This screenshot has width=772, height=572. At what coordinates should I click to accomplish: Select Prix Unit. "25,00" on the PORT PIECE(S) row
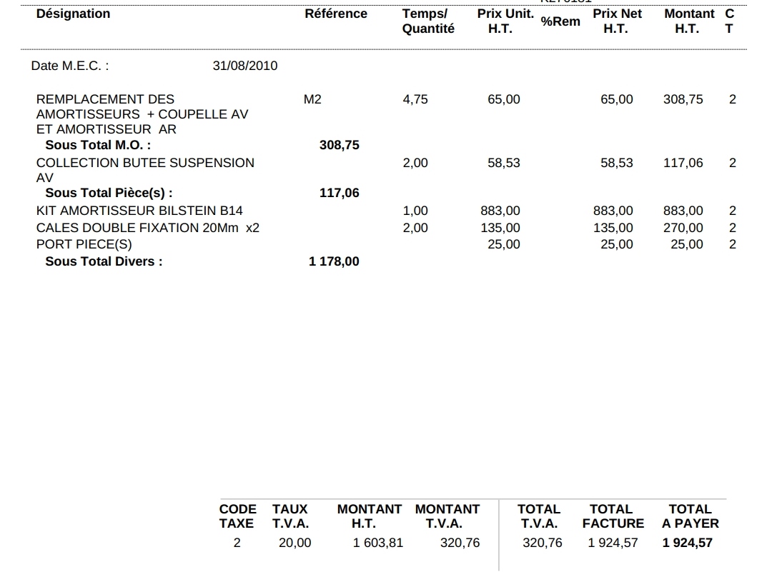point(504,244)
